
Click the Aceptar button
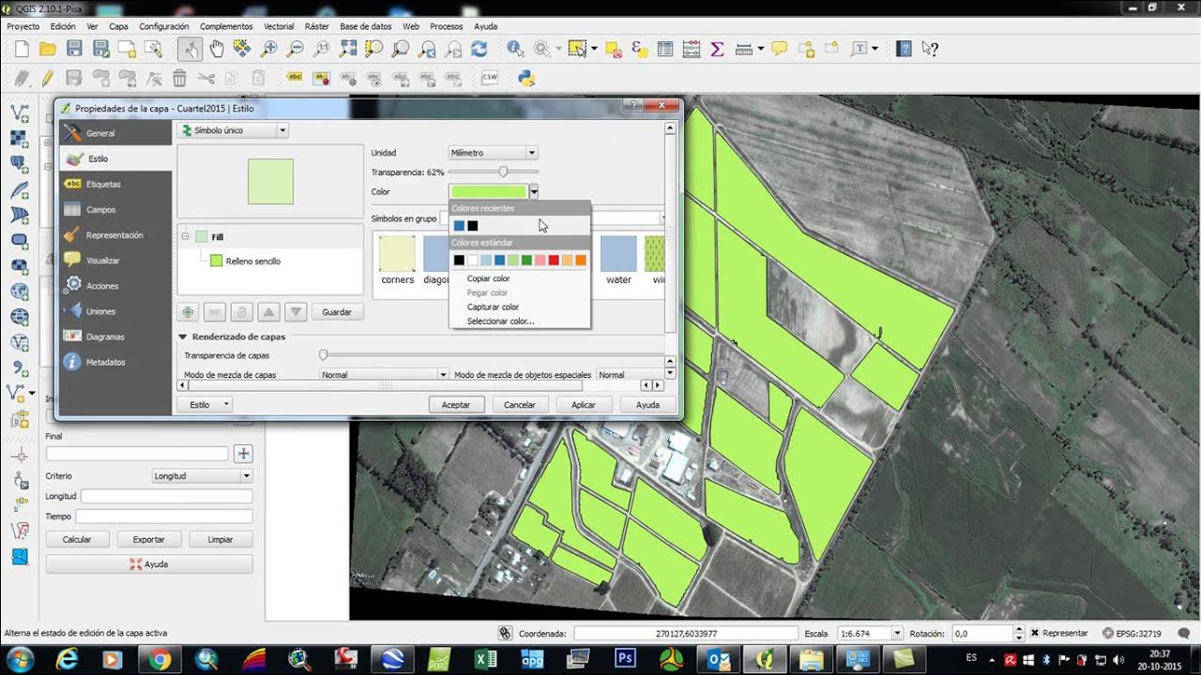point(456,405)
